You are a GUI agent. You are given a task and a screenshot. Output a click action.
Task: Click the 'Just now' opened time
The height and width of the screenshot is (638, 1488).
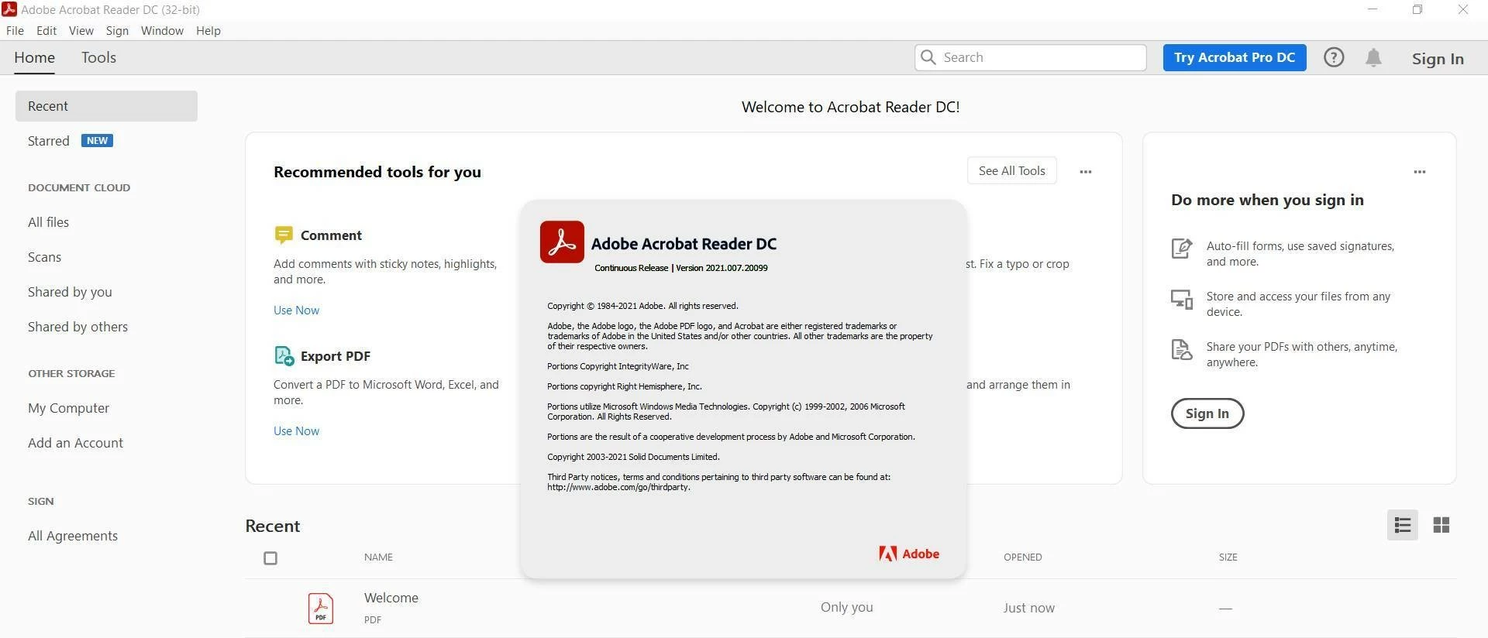1028,609
